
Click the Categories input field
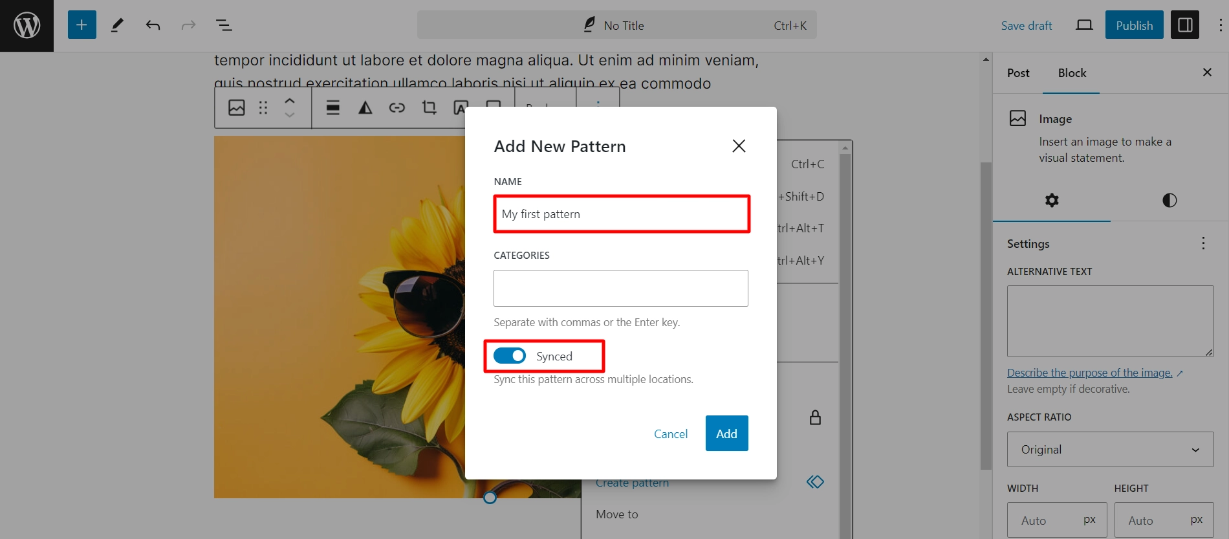[621, 288]
